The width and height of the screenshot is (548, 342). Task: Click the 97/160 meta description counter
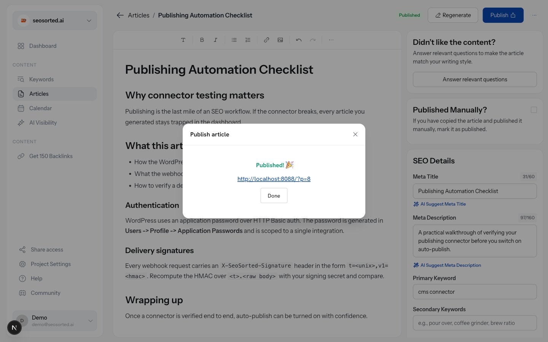(x=527, y=218)
